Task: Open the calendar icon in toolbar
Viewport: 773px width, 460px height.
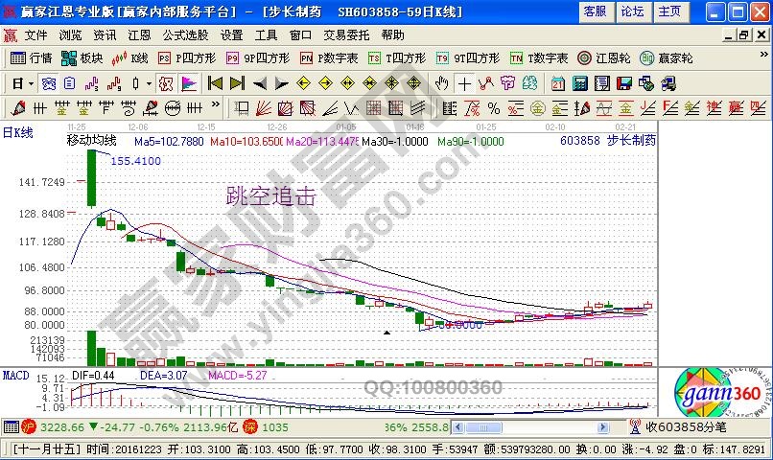Action: (x=559, y=83)
